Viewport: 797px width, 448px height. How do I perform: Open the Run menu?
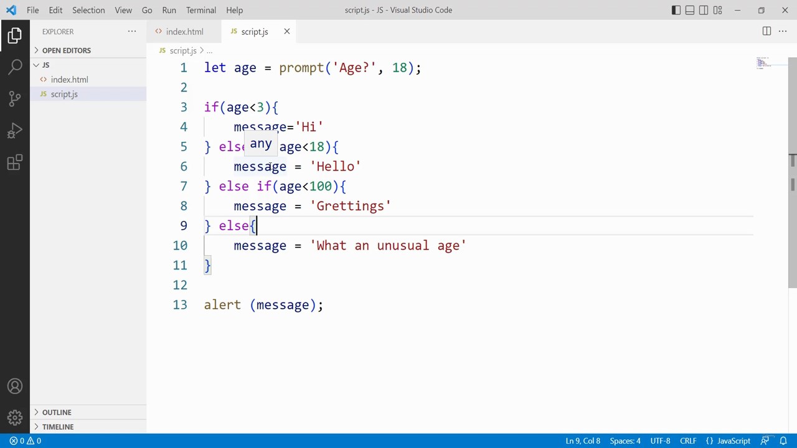click(169, 10)
